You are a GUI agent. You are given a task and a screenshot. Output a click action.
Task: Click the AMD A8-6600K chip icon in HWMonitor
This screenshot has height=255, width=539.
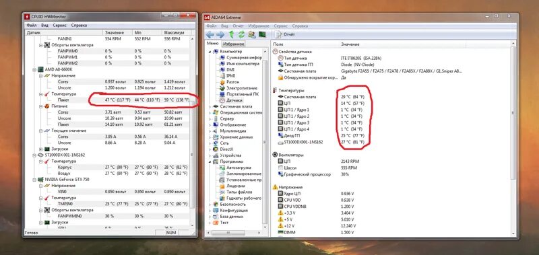click(40, 69)
